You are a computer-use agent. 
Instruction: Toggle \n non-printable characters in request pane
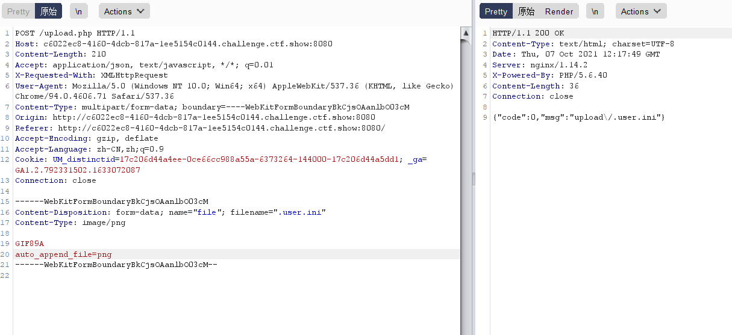78,11
